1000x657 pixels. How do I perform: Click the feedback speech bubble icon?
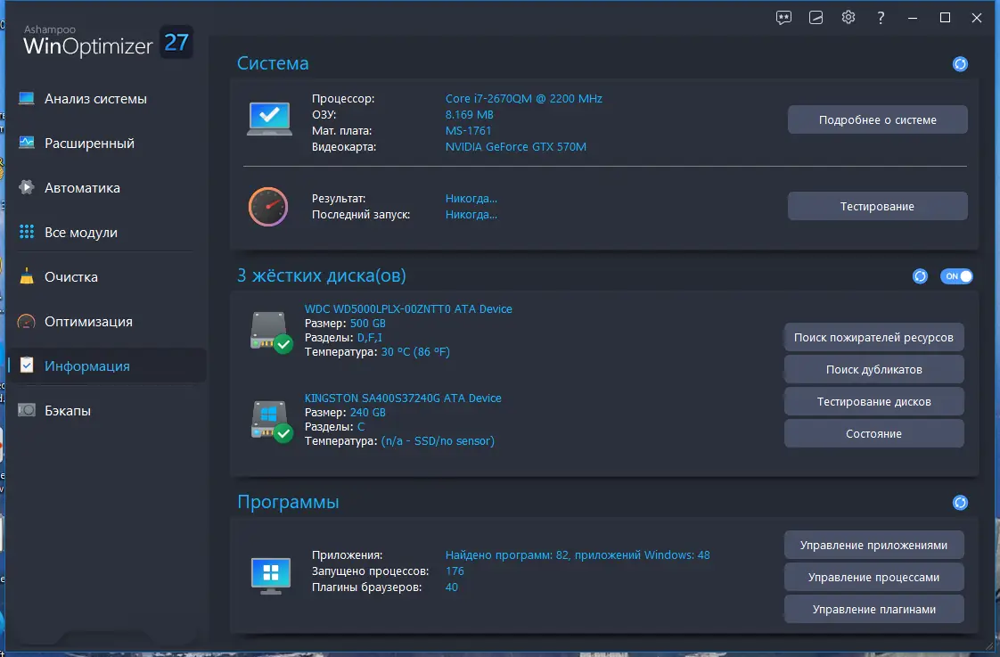[783, 17]
